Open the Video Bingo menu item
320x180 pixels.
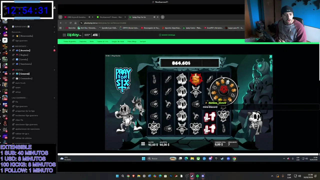(x=132, y=41)
